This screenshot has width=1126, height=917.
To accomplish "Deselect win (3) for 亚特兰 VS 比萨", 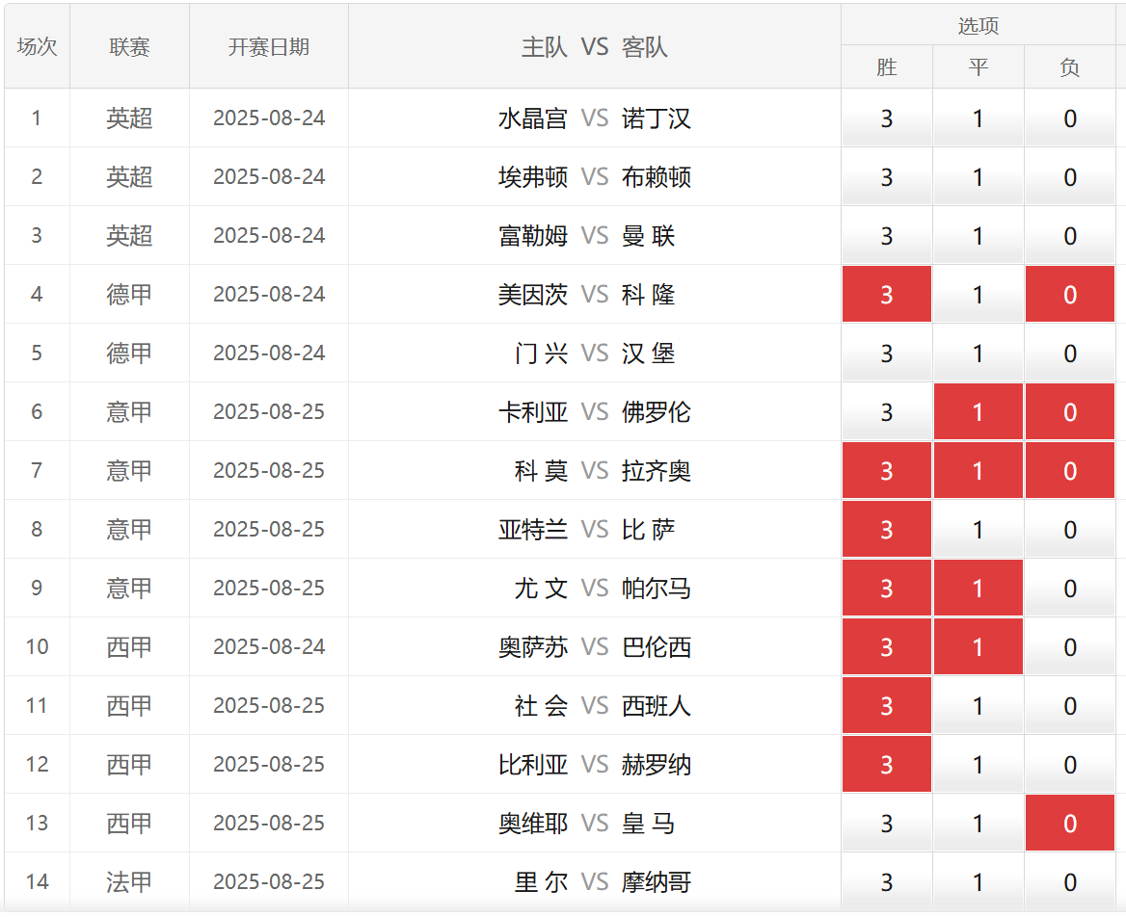I will click(887, 530).
